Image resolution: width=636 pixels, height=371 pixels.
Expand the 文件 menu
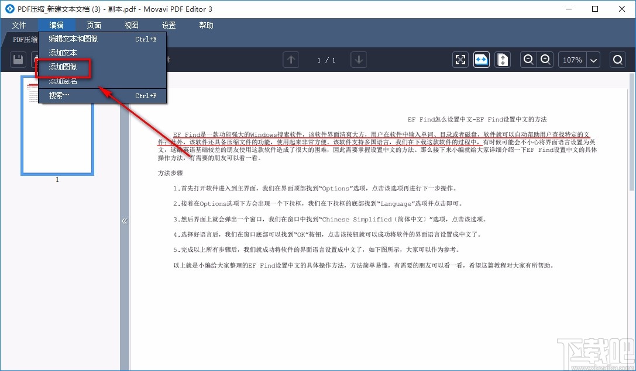(x=19, y=25)
